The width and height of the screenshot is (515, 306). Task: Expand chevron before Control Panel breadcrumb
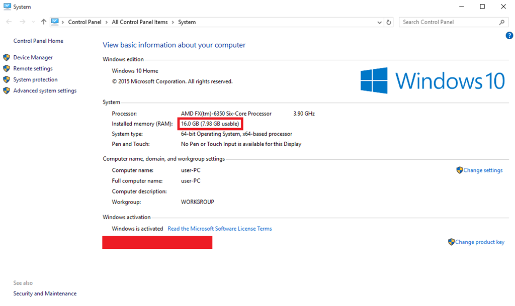63,22
